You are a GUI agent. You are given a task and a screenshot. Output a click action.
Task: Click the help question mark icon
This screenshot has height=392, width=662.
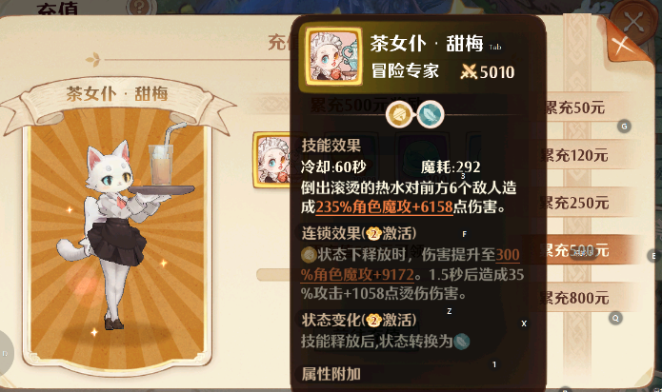pyautogui.click(x=138, y=7)
